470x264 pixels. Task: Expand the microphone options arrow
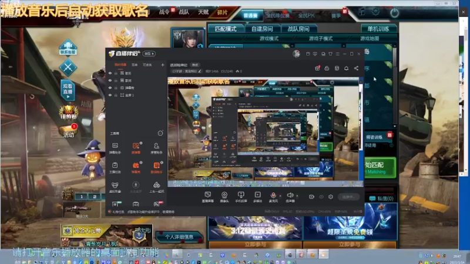280,196
